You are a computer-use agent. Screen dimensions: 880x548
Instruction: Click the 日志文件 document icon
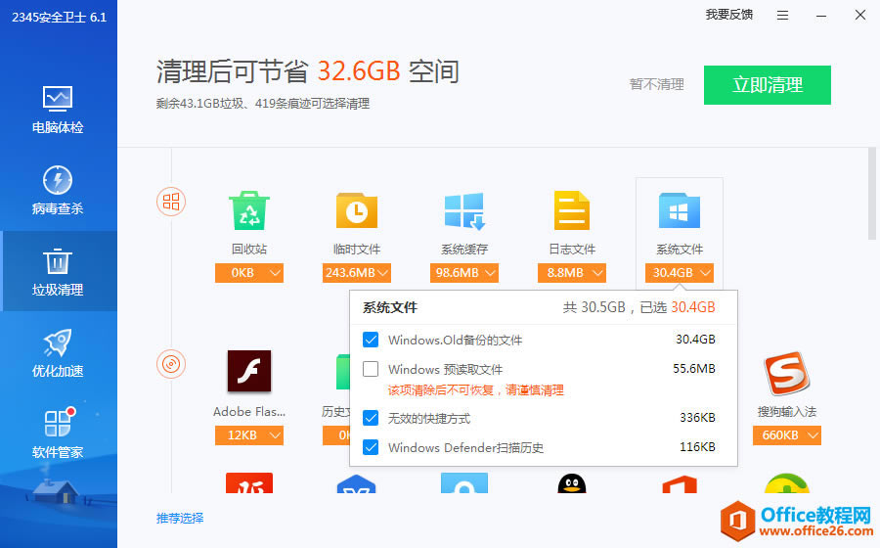pos(572,210)
